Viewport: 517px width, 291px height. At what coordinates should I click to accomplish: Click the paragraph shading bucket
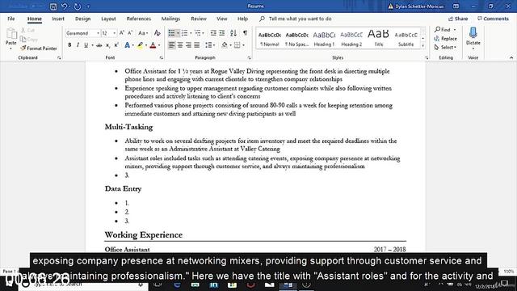pos(225,45)
